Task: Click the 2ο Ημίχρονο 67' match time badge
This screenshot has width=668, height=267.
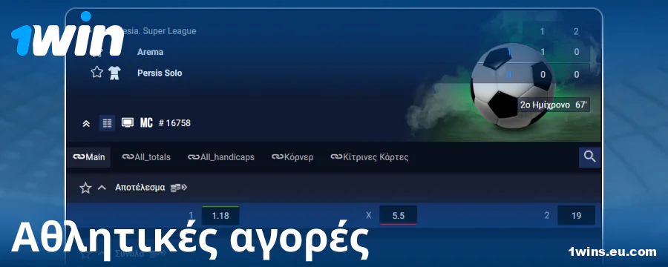Action: [x=554, y=105]
